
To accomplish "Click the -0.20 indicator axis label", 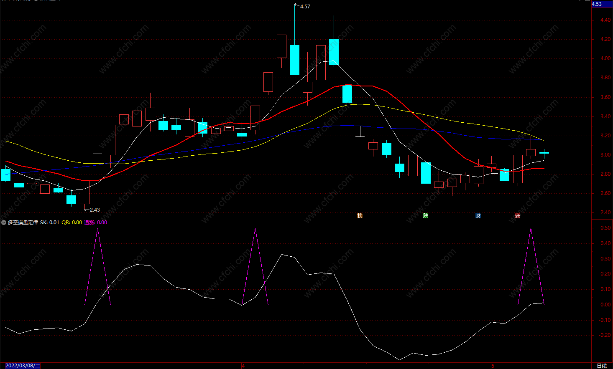I will pos(604,335).
